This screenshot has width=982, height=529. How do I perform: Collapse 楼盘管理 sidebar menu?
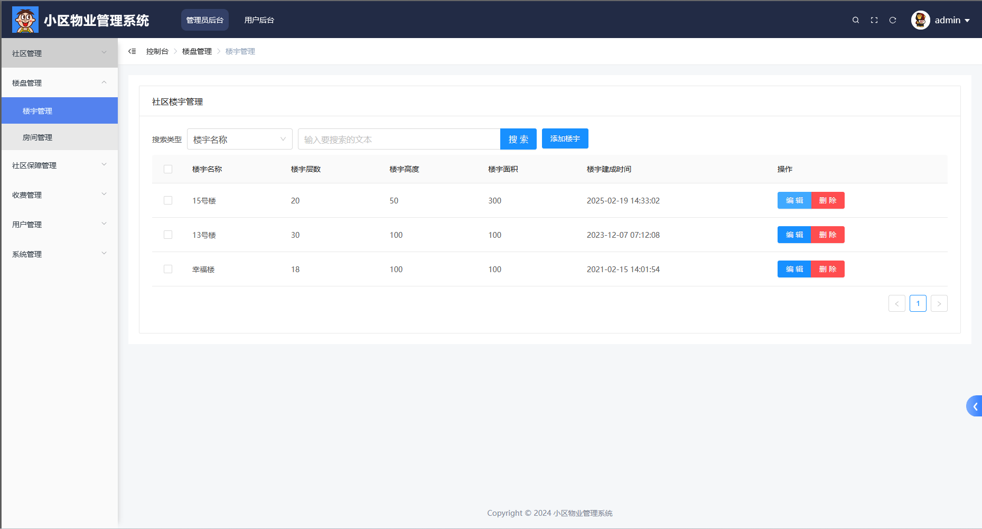pyautogui.click(x=60, y=82)
